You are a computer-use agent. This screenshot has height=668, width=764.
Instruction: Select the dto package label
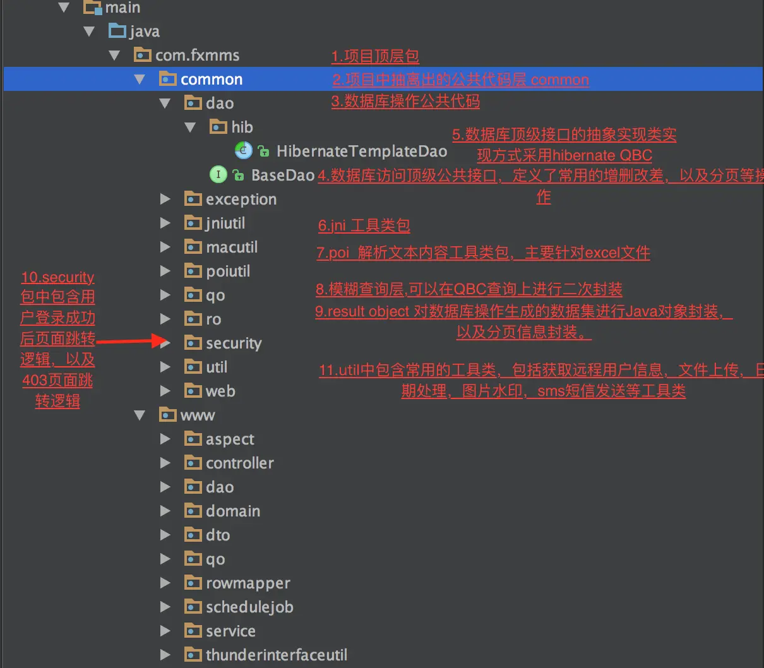point(218,535)
